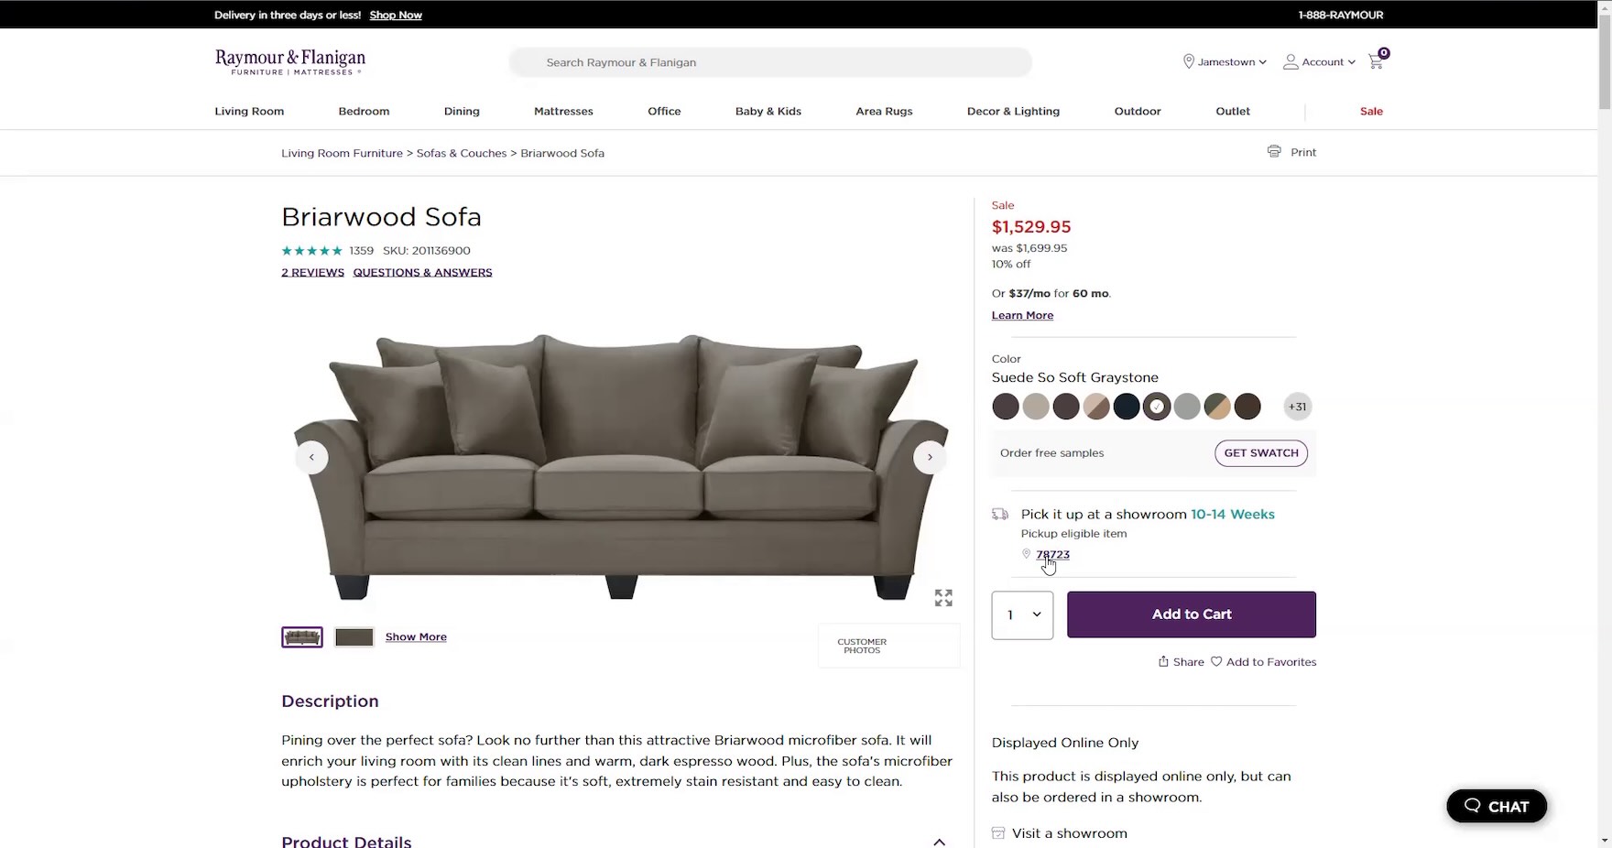Open the quantity selector dropdown

point(1022,614)
